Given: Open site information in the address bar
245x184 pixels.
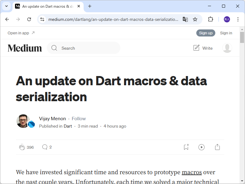Looking at the screenshot, I should (42, 19).
